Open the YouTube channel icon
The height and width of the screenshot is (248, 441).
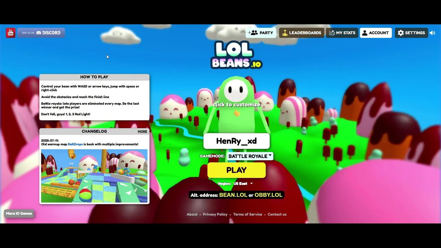[10, 33]
